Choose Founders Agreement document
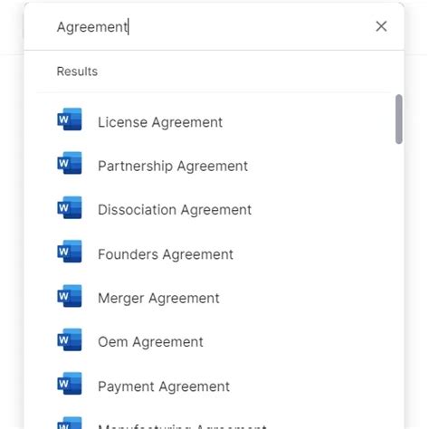The height and width of the screenshot is (429, 429). click(166, 254)
